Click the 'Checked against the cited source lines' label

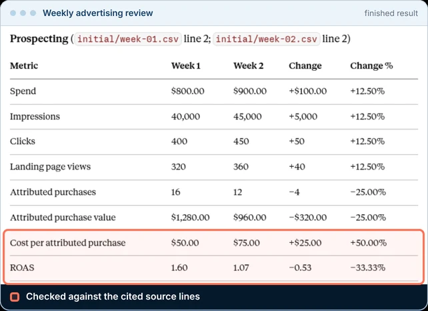(113, 296)
